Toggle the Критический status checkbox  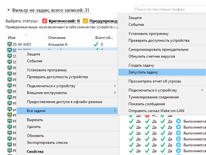(45, 21)
